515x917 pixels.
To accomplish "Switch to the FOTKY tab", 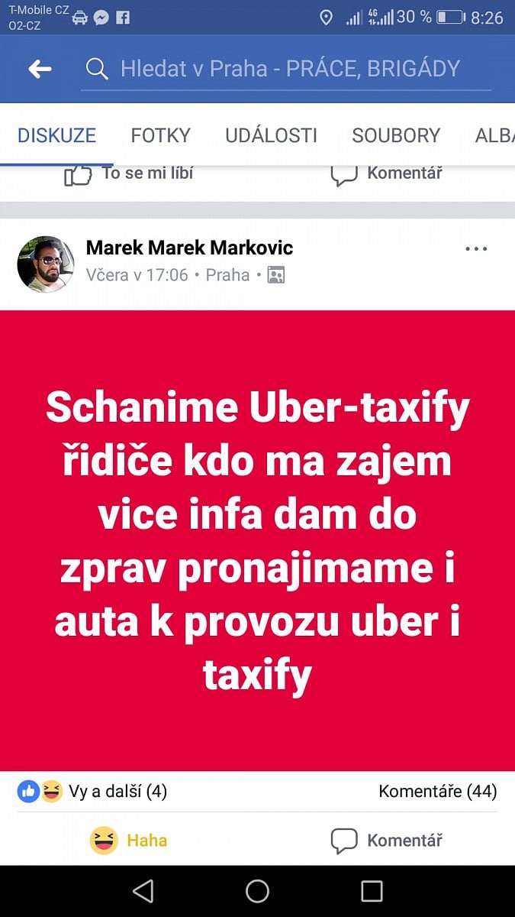I will pyautogui.click(x=160, y=136).
